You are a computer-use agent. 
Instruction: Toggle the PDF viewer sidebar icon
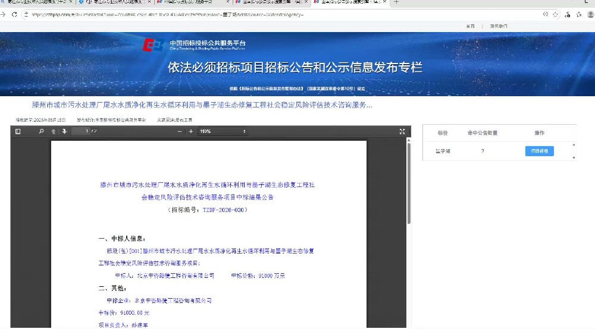click(x=18, y=131)
